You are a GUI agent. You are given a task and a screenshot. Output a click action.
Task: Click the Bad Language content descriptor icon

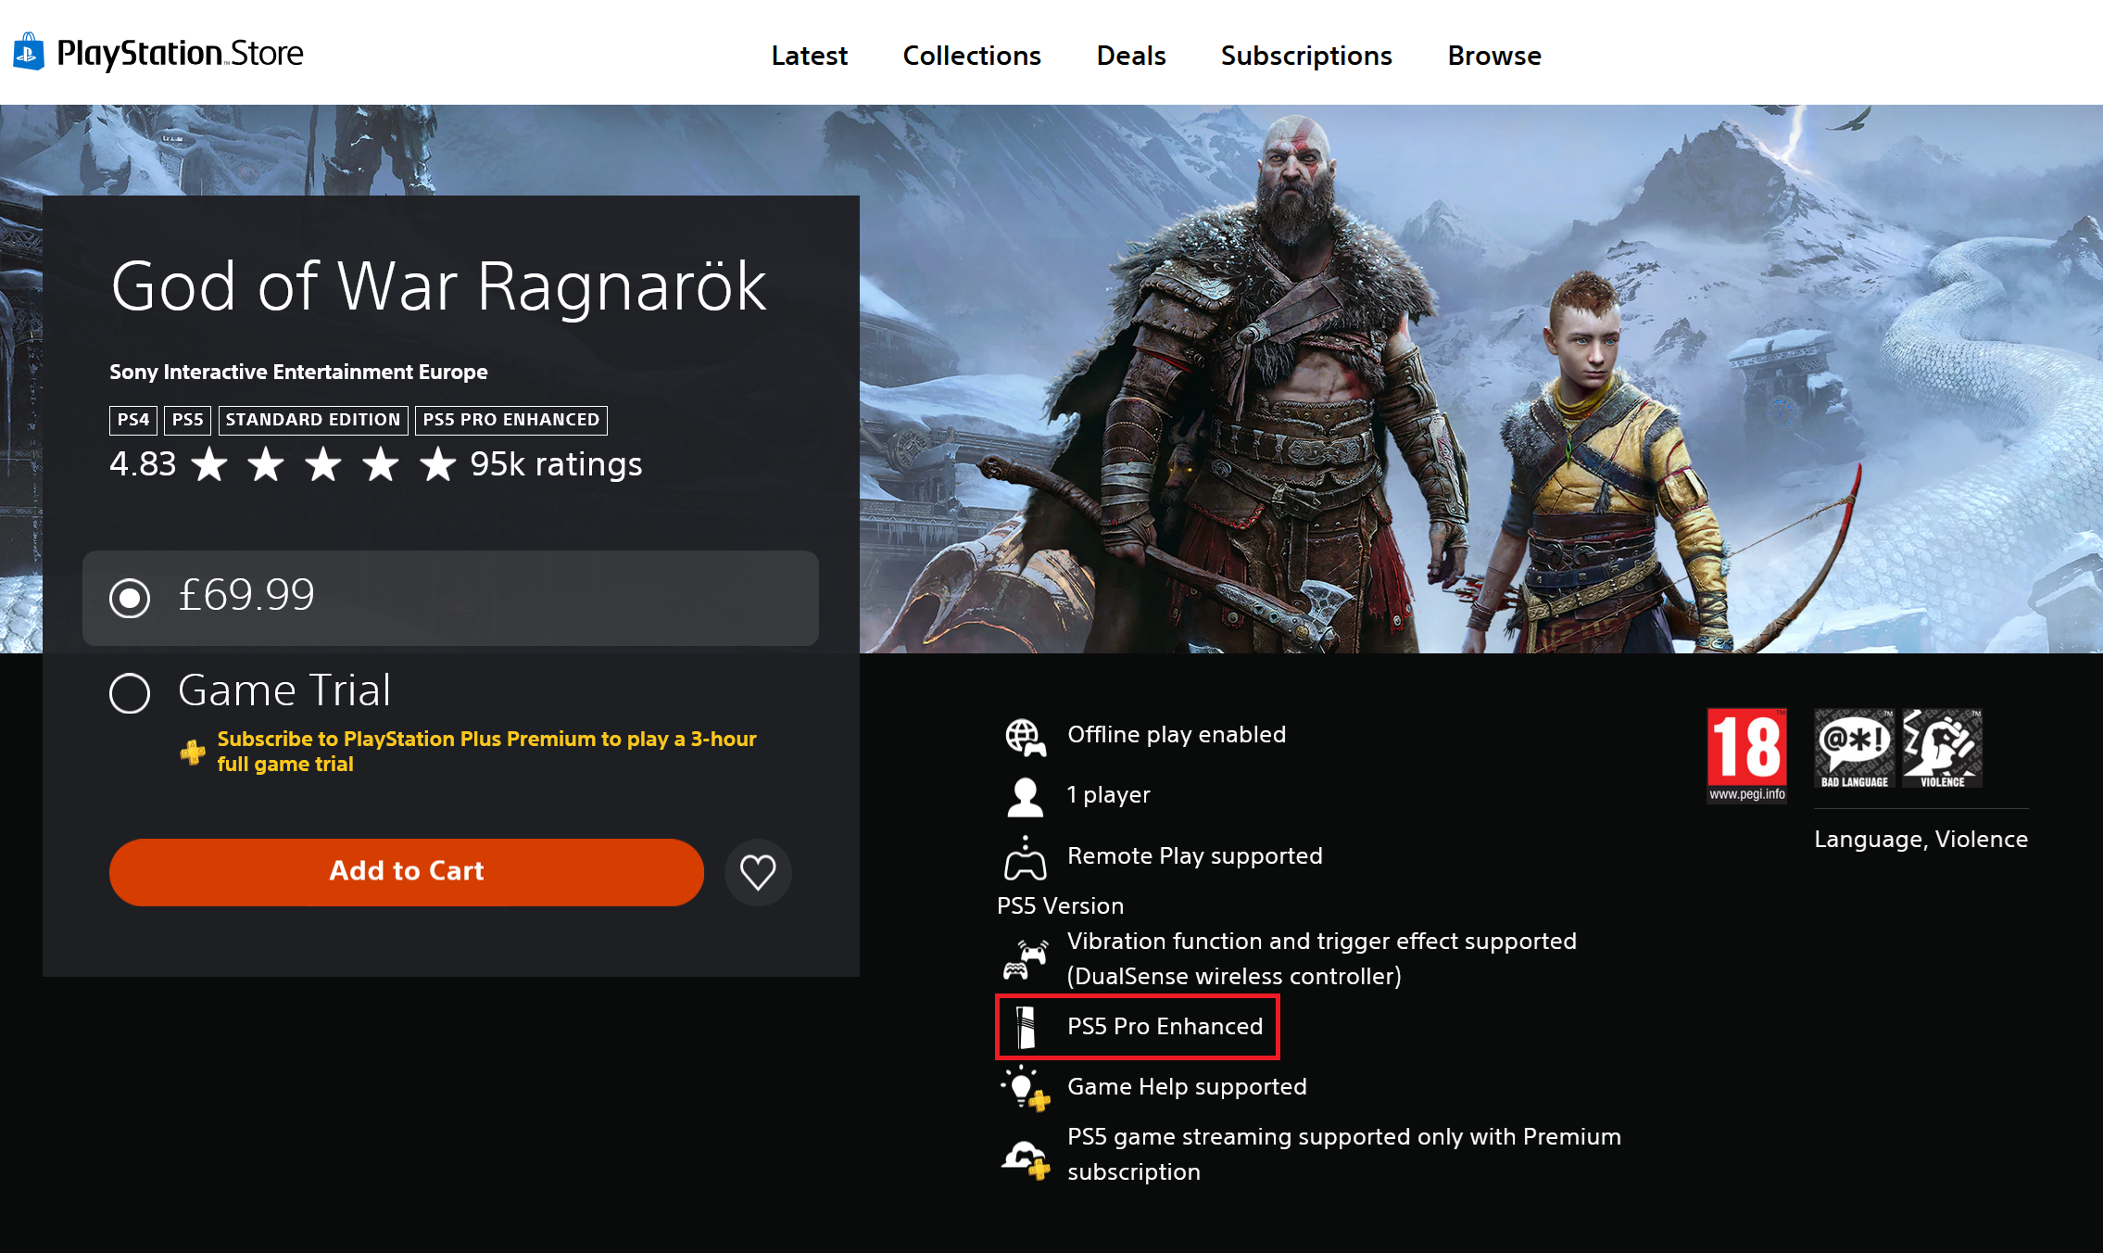[1854, 749]
